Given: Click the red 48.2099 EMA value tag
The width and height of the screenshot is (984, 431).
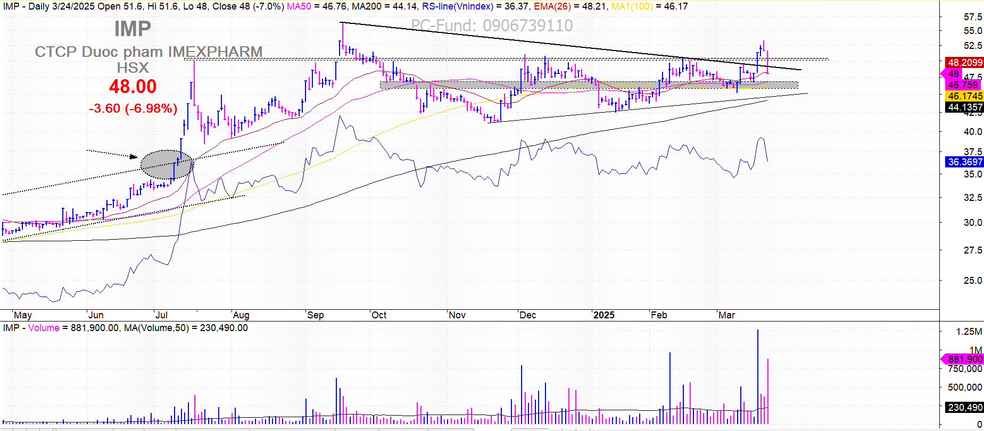Looking at the screenshot, I should coord(965,63).
